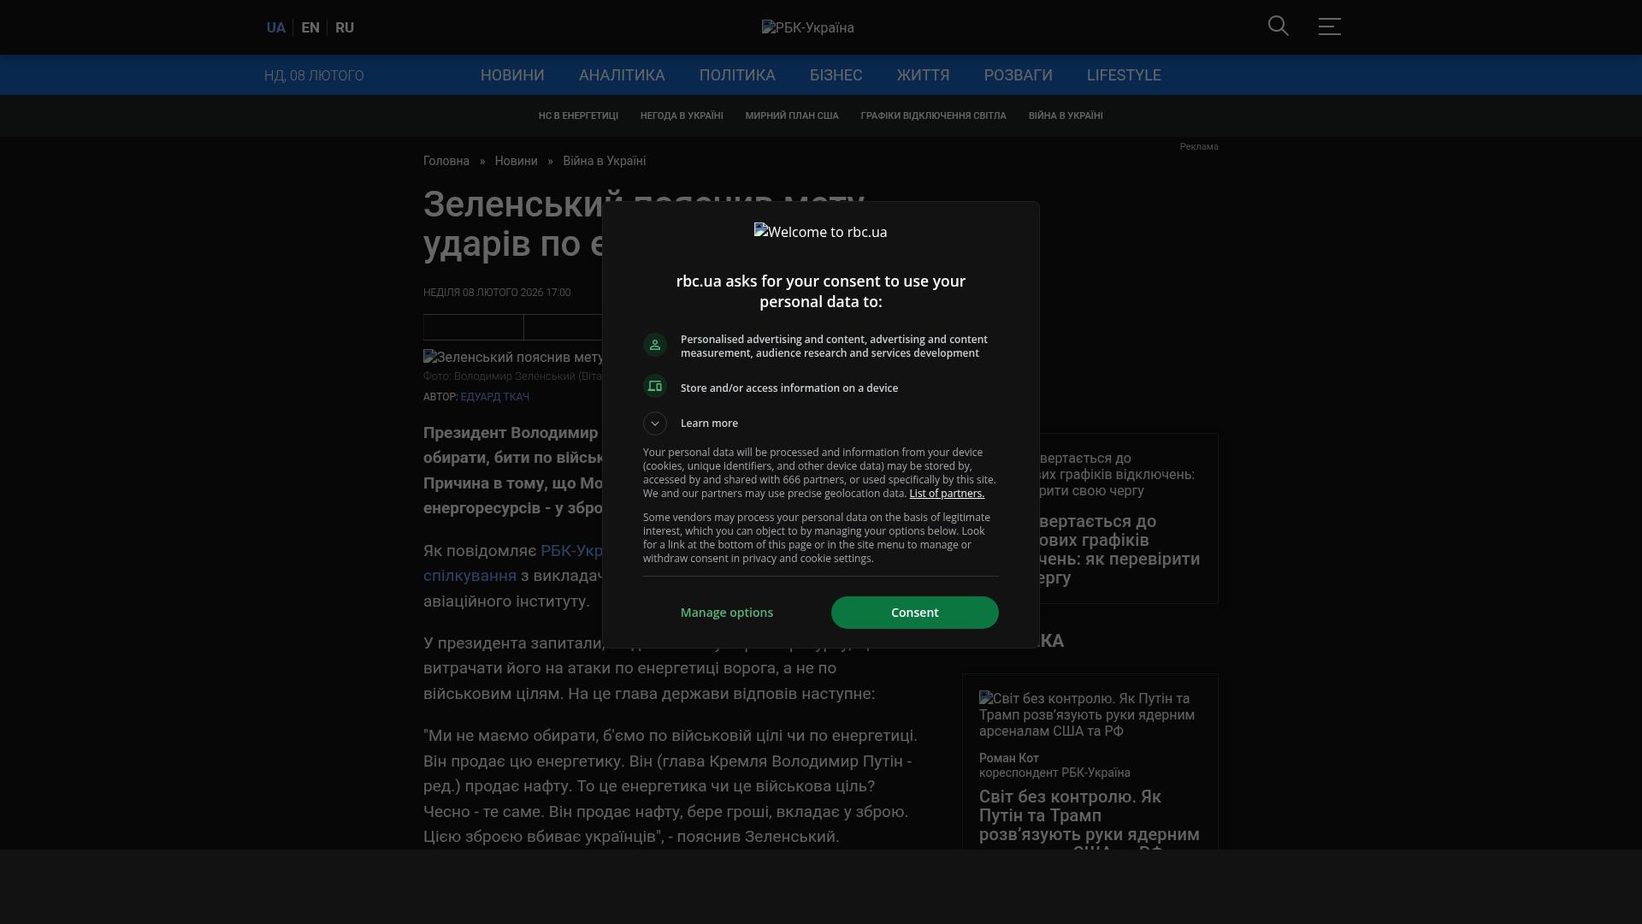
Task: Open the АНАЛІТИКА menu section
Action: click(x=621, y=75)
